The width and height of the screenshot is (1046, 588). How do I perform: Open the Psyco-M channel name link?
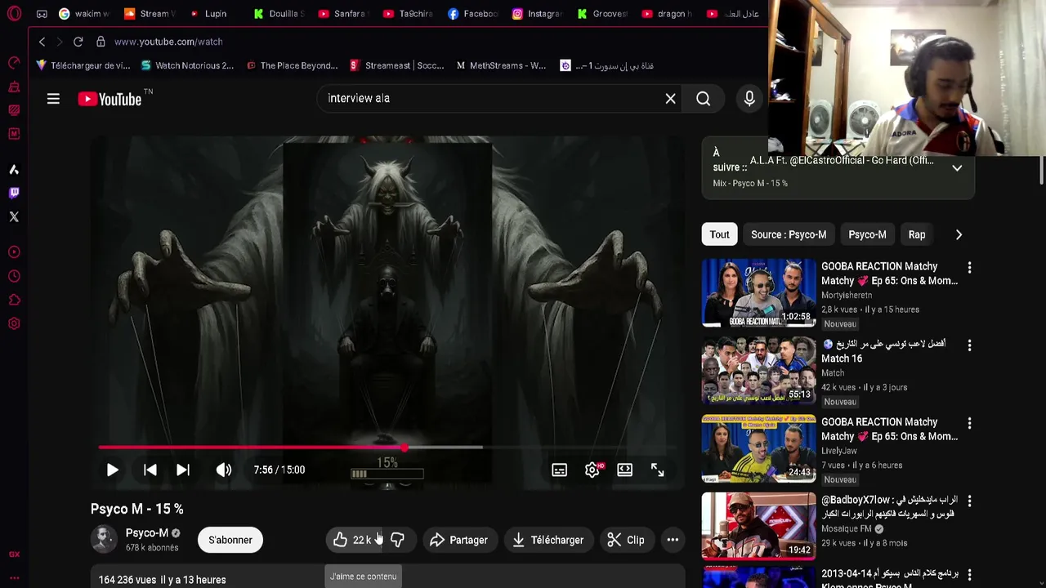(x=147, y=533)
